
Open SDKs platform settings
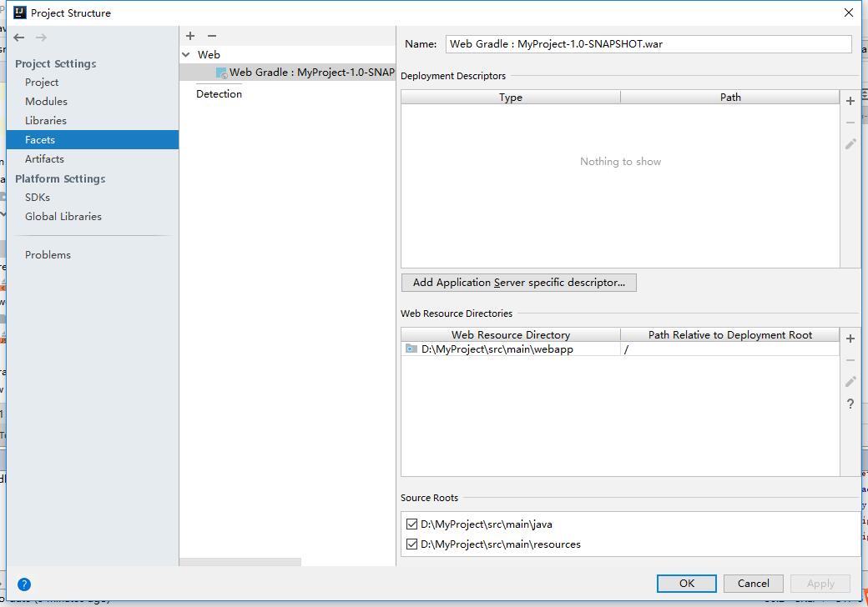pyautogui.click(x=37, y=198)
